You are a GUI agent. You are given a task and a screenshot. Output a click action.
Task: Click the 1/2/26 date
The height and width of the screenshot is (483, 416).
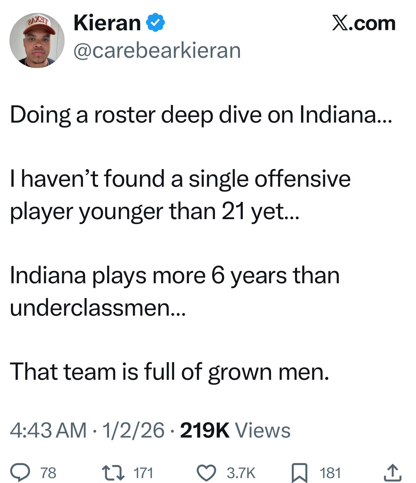[133, 431]
